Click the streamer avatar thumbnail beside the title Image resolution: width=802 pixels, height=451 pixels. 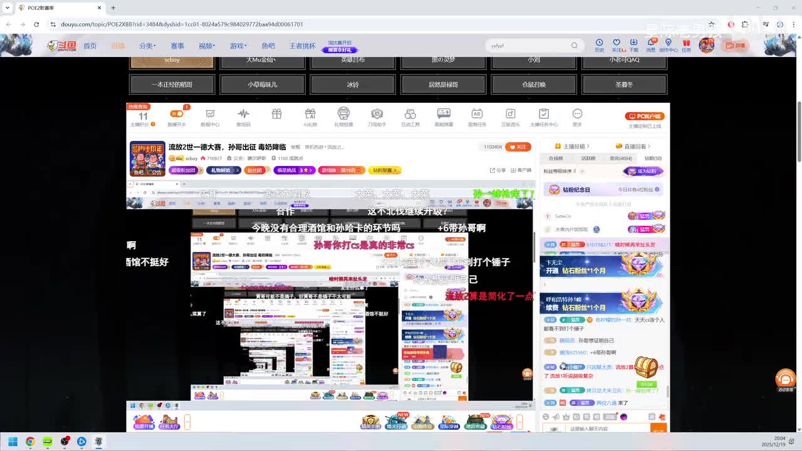click(x=147, y=159)
